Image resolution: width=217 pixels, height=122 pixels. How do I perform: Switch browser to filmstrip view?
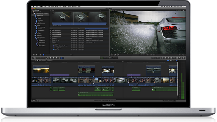click(x=41, y=55)
